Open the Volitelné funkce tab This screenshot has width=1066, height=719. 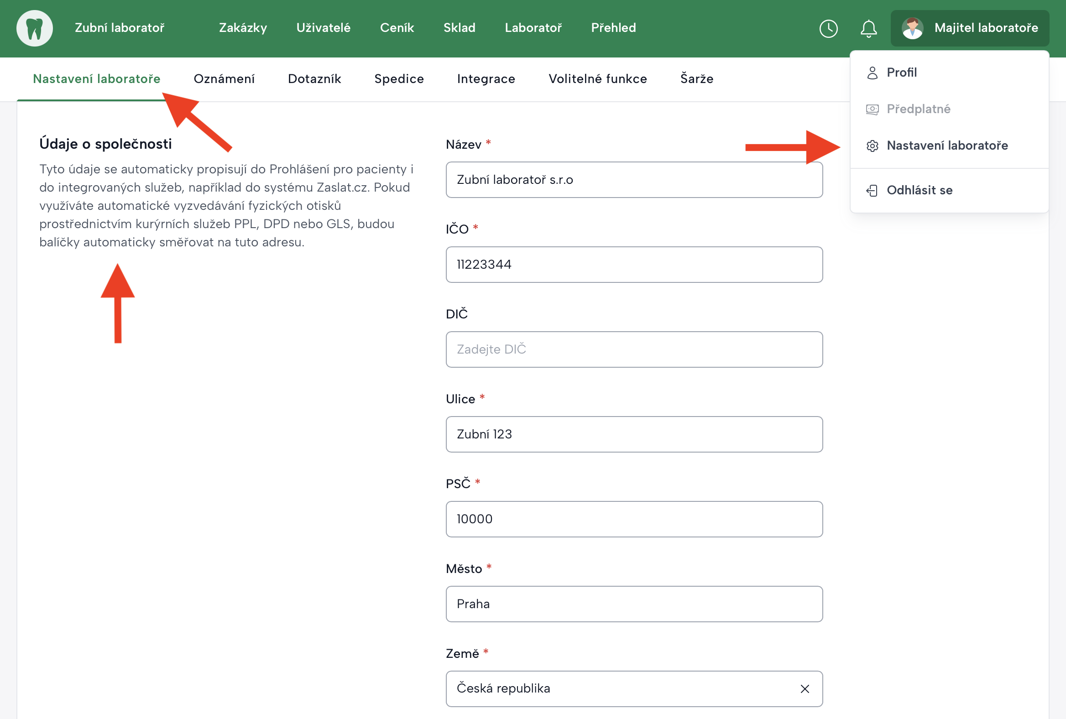(x=597, y=79)
